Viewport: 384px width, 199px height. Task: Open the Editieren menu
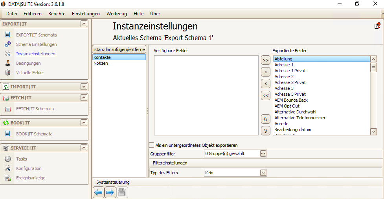[33, 14]
